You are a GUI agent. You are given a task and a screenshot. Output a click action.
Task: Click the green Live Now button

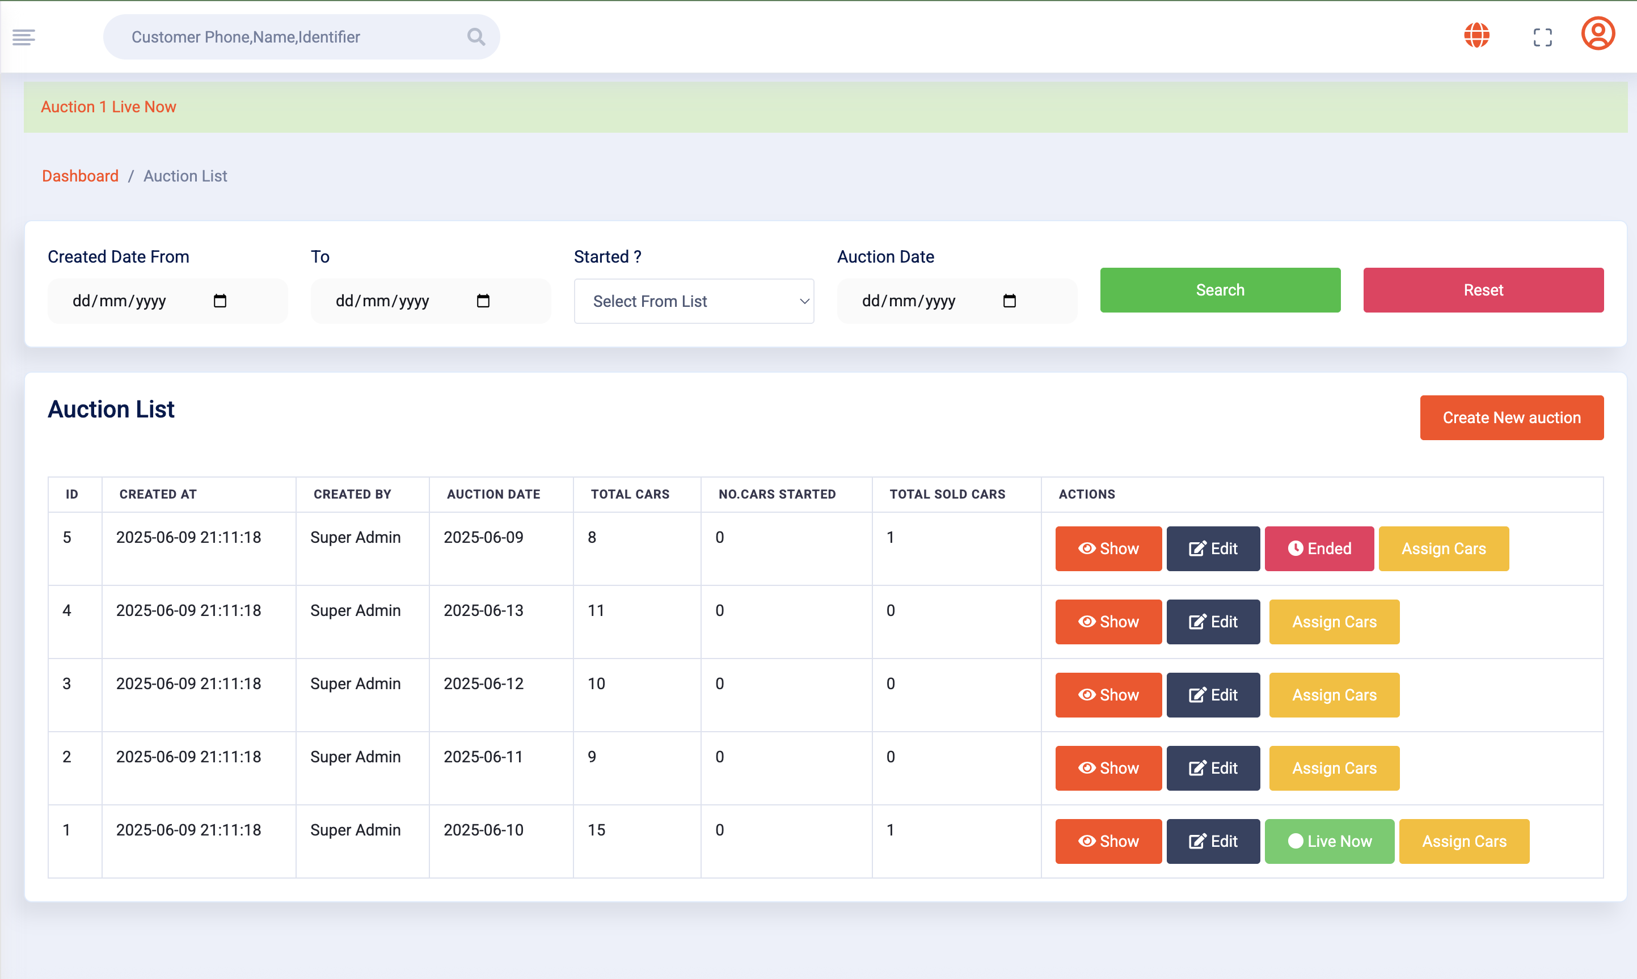pyautogui.click(x=1329, y=841)
